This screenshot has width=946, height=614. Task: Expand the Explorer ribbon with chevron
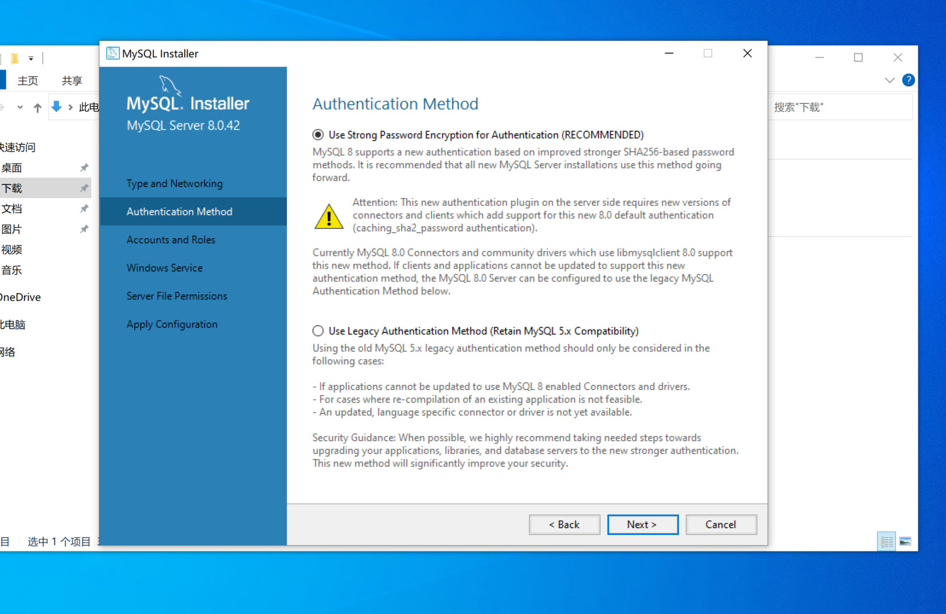click(889, 80)
